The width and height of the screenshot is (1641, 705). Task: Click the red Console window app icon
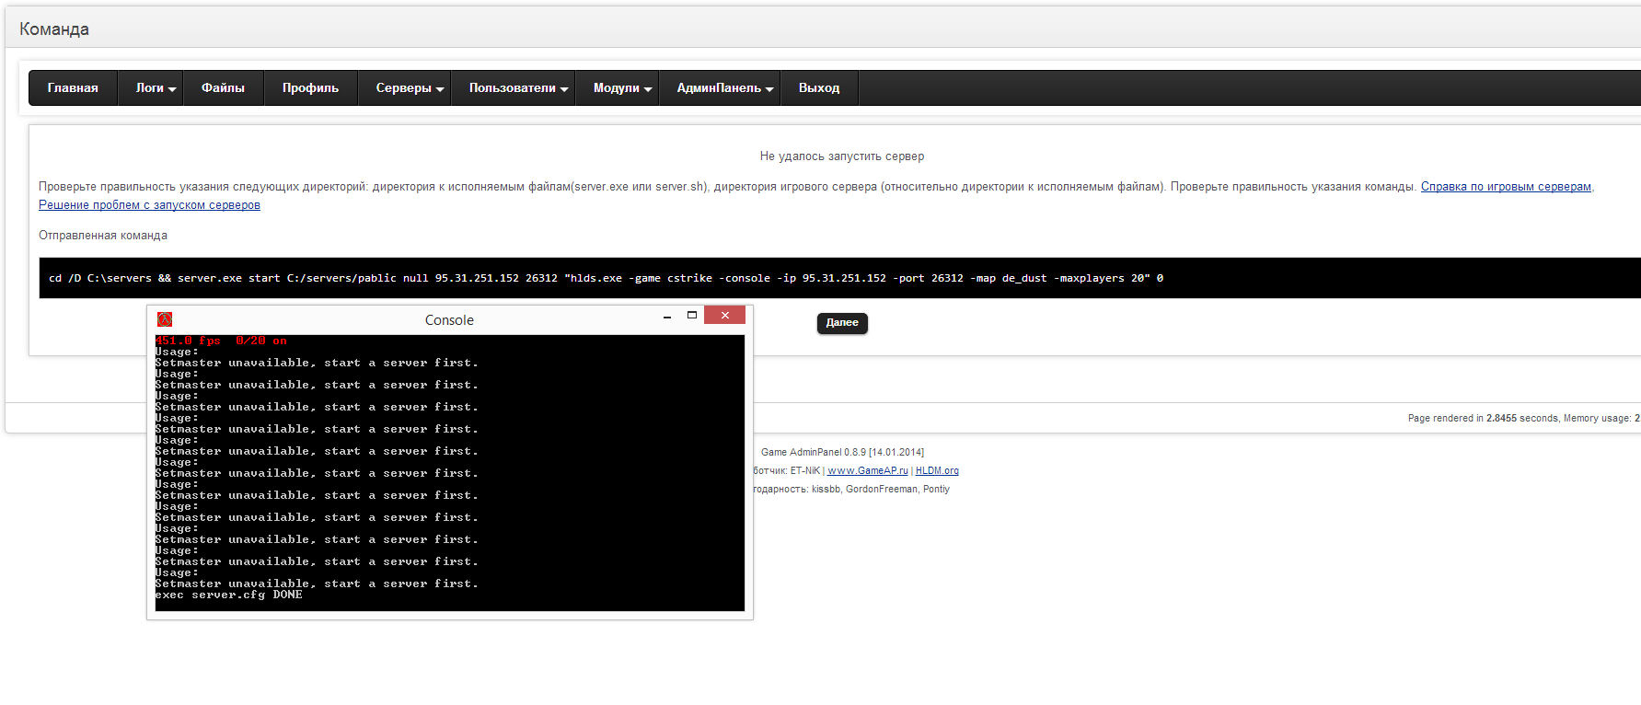[165, 319]
